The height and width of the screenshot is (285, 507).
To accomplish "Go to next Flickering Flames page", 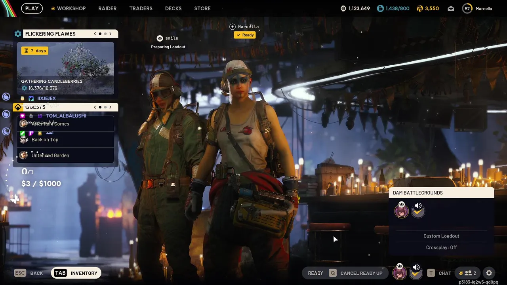I will tap(110, 34).
